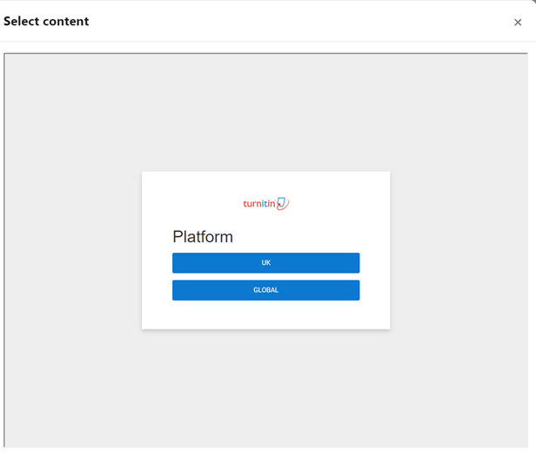The width and height of the screenshot is (536, 454).
Task: Click the Select content dialog title
Action: [46, 21]
